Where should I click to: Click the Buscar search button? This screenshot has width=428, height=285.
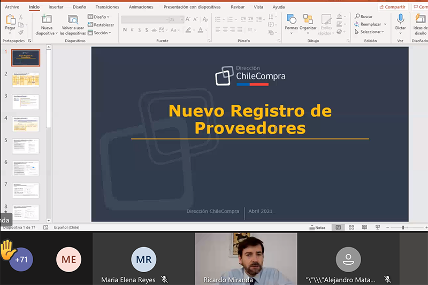tap(364, 17)
